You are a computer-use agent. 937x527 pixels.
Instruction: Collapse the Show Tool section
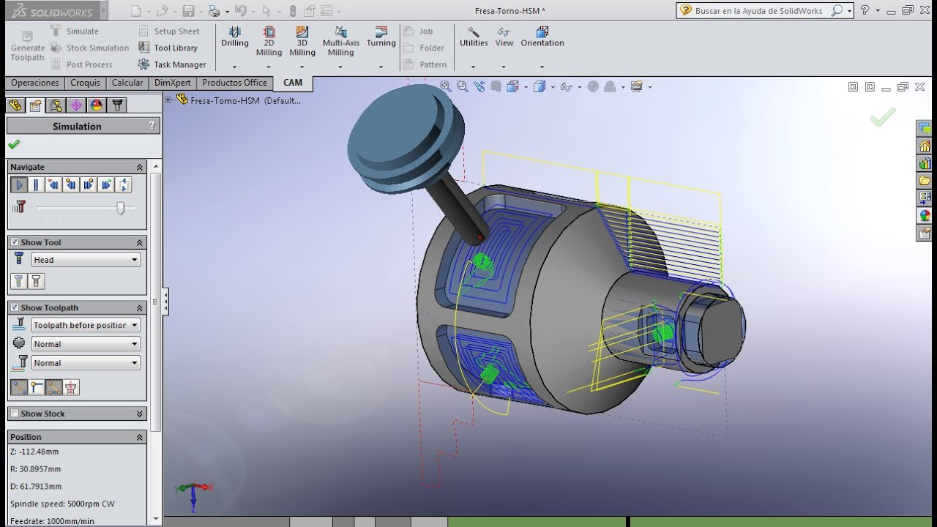pos(139,242)
